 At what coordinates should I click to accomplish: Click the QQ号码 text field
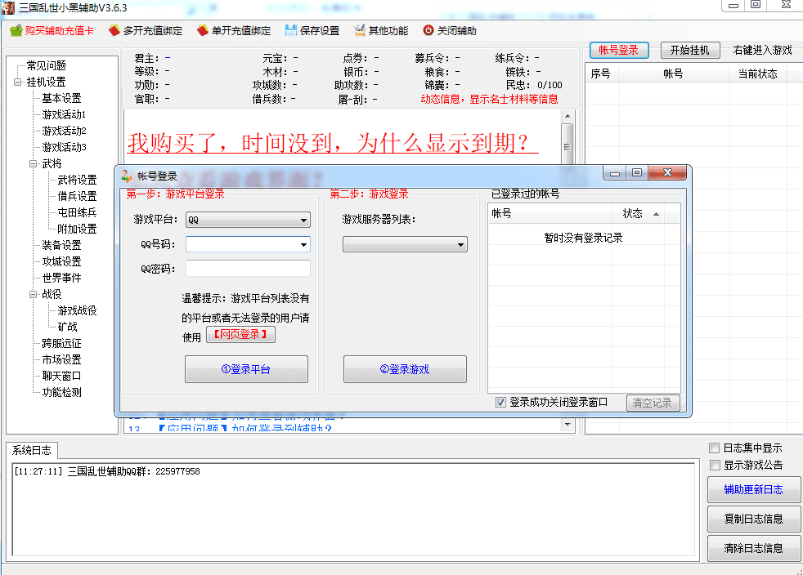coord(242,244)
